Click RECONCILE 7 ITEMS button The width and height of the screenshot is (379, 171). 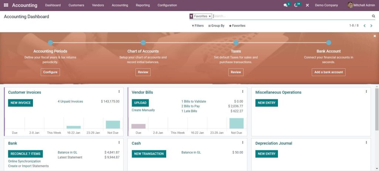click(26, 154)
